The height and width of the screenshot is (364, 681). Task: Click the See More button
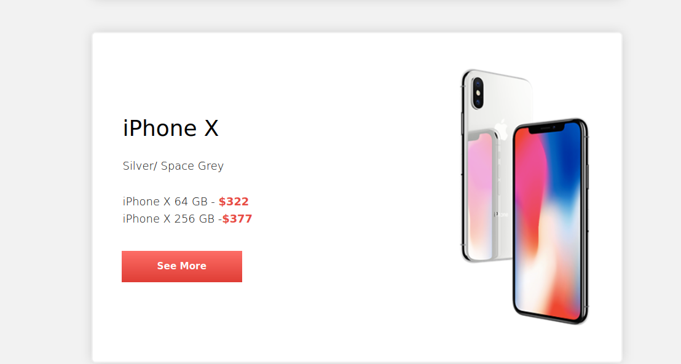click(182, 266)
